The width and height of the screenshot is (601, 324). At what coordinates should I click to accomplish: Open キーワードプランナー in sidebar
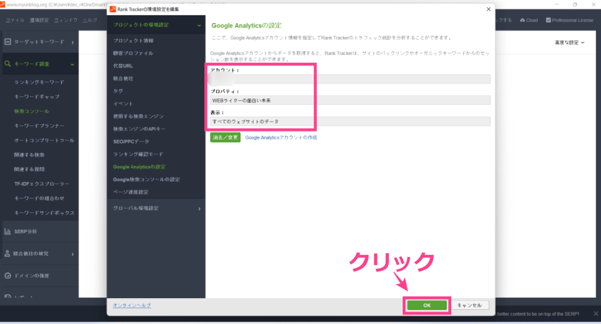pyautogui.click(x=39, y=126)
